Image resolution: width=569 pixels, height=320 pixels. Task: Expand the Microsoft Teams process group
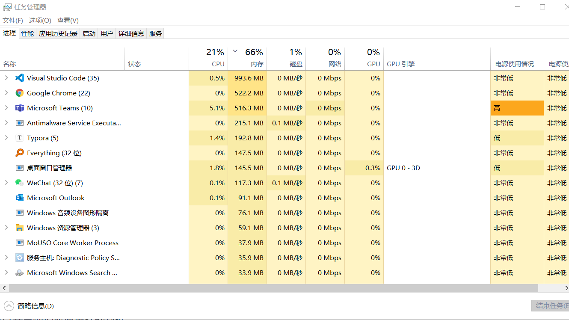(x=6, y=108)
